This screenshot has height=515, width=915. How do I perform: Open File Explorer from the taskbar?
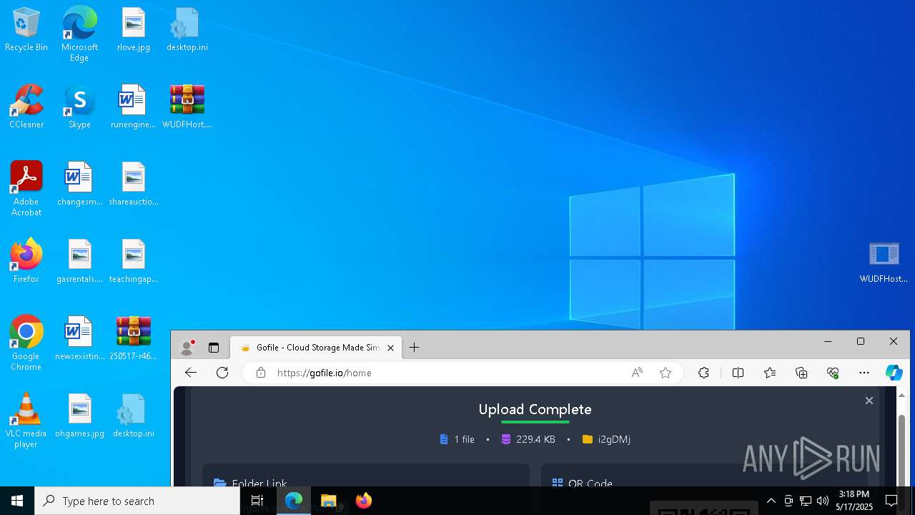coord(328,501)
